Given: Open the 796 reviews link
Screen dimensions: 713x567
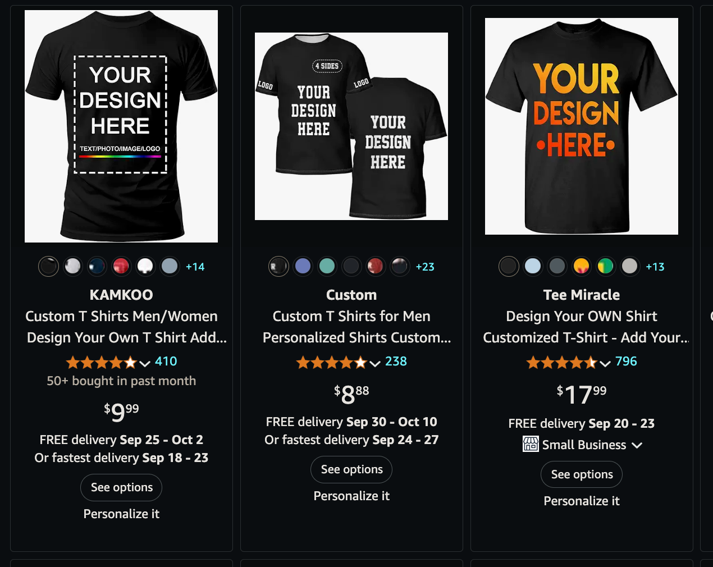Looking at the screenshot, I should (626, 361).
